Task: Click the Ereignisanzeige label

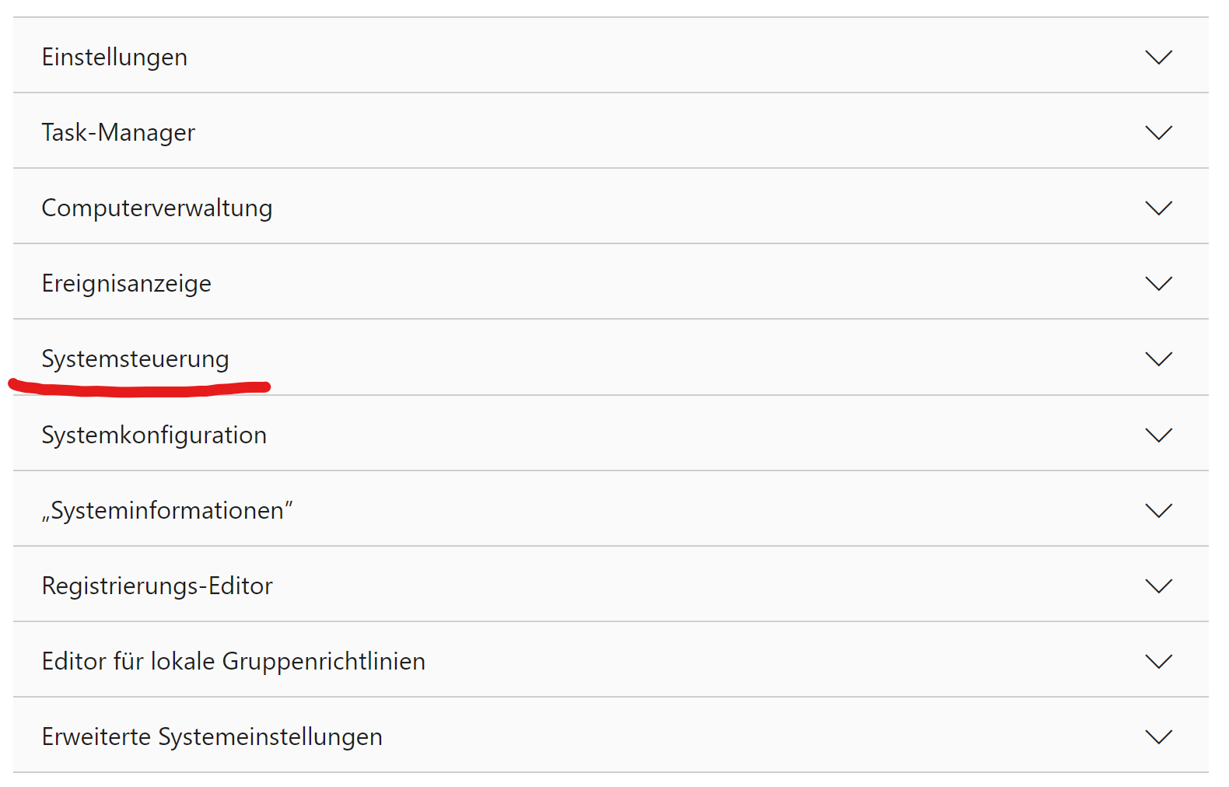Action: pos(127,284)
